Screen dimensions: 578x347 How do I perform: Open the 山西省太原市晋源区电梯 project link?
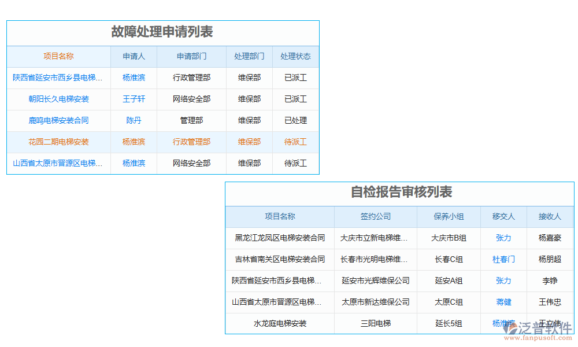(x=58, y=163)
